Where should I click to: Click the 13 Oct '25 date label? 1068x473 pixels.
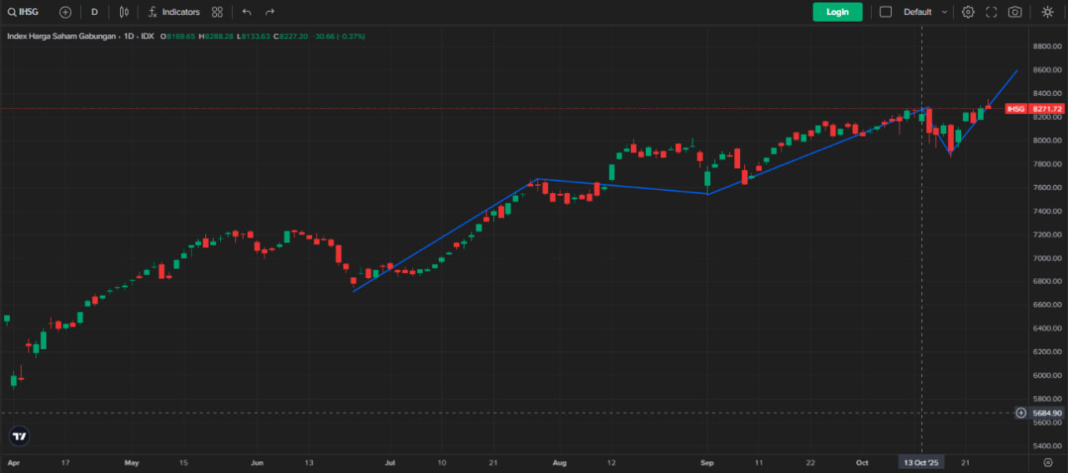(x=920, y=462)
